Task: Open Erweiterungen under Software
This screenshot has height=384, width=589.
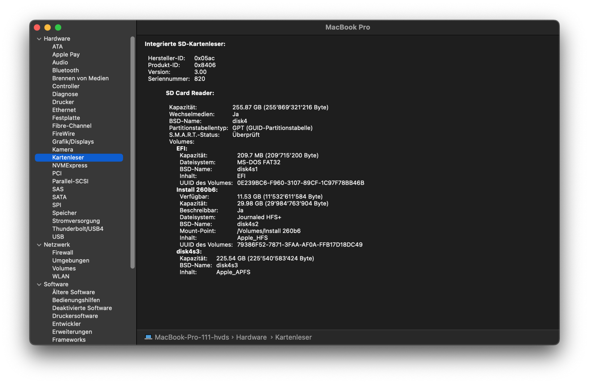Action: pyautogui.click(x=72, y=332)
